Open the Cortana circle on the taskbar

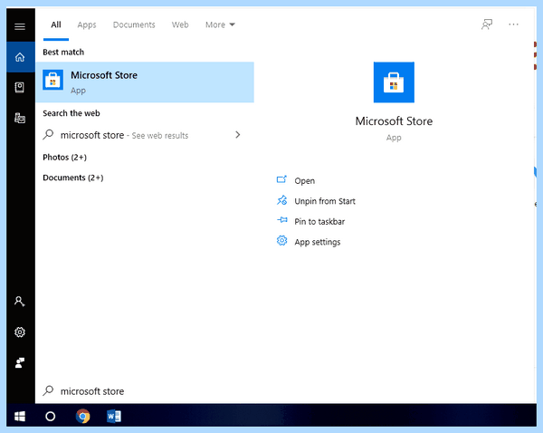click(50, 416)
